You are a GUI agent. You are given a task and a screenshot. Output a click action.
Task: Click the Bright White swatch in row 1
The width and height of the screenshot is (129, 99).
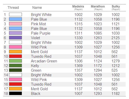(x=15, y=14)
